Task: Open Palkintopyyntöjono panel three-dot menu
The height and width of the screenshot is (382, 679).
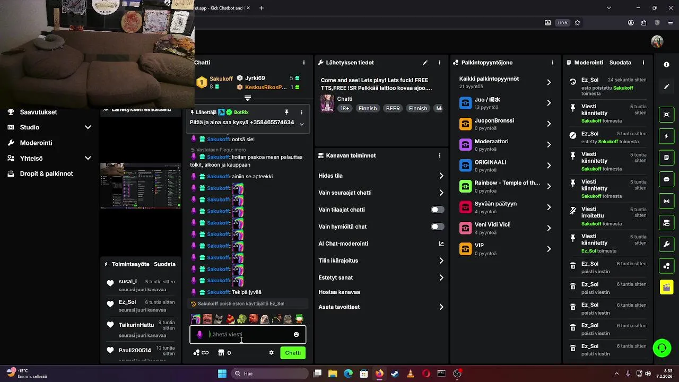Action: [x=552, y=63]
